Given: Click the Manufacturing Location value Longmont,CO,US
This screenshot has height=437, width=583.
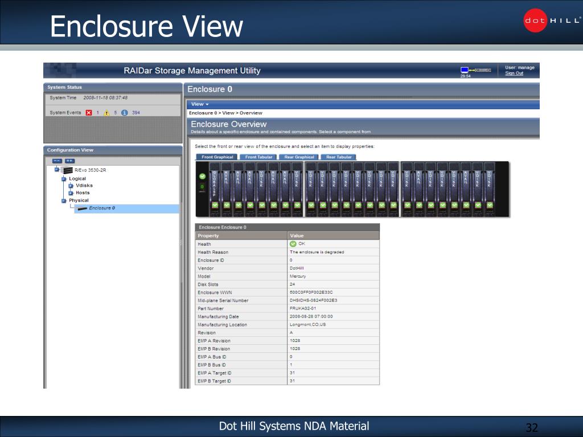Looking at the screenshot, I should pos(307,324).
